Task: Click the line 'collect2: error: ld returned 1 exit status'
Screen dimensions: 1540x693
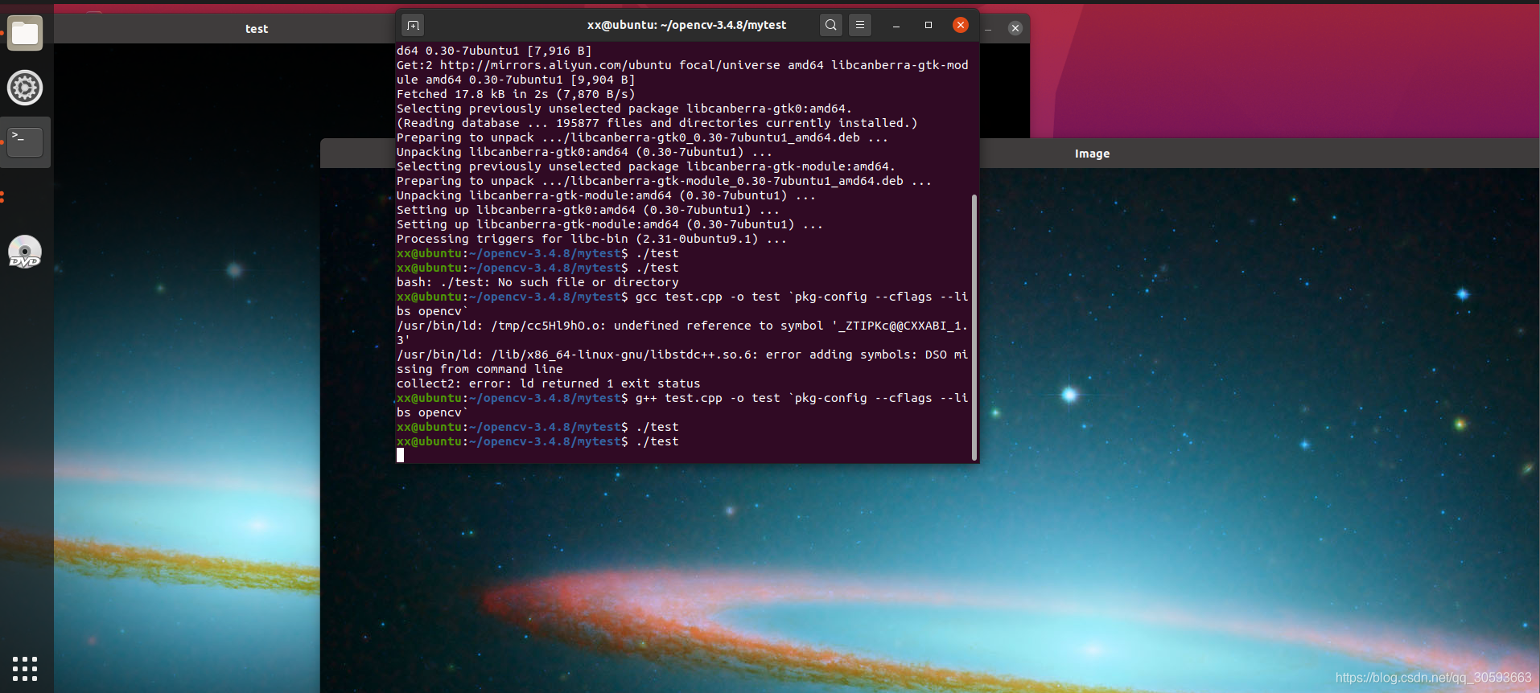Action: point(548,383)
